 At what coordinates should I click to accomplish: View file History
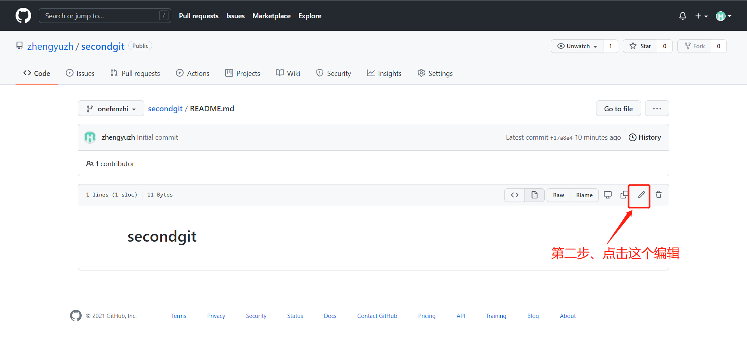coord(645,137)
